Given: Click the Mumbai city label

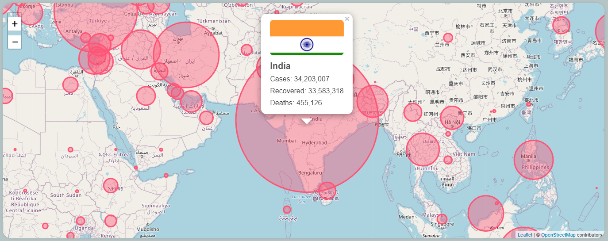Looking at the screenshot, I should click(x=286, y=141).
